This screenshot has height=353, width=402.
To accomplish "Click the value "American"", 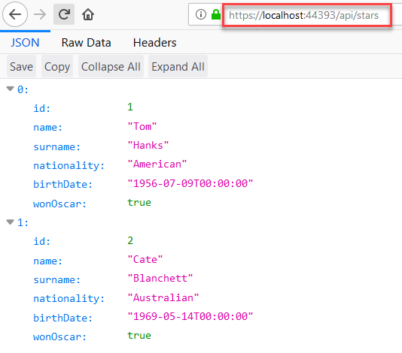I will point(157,164).
